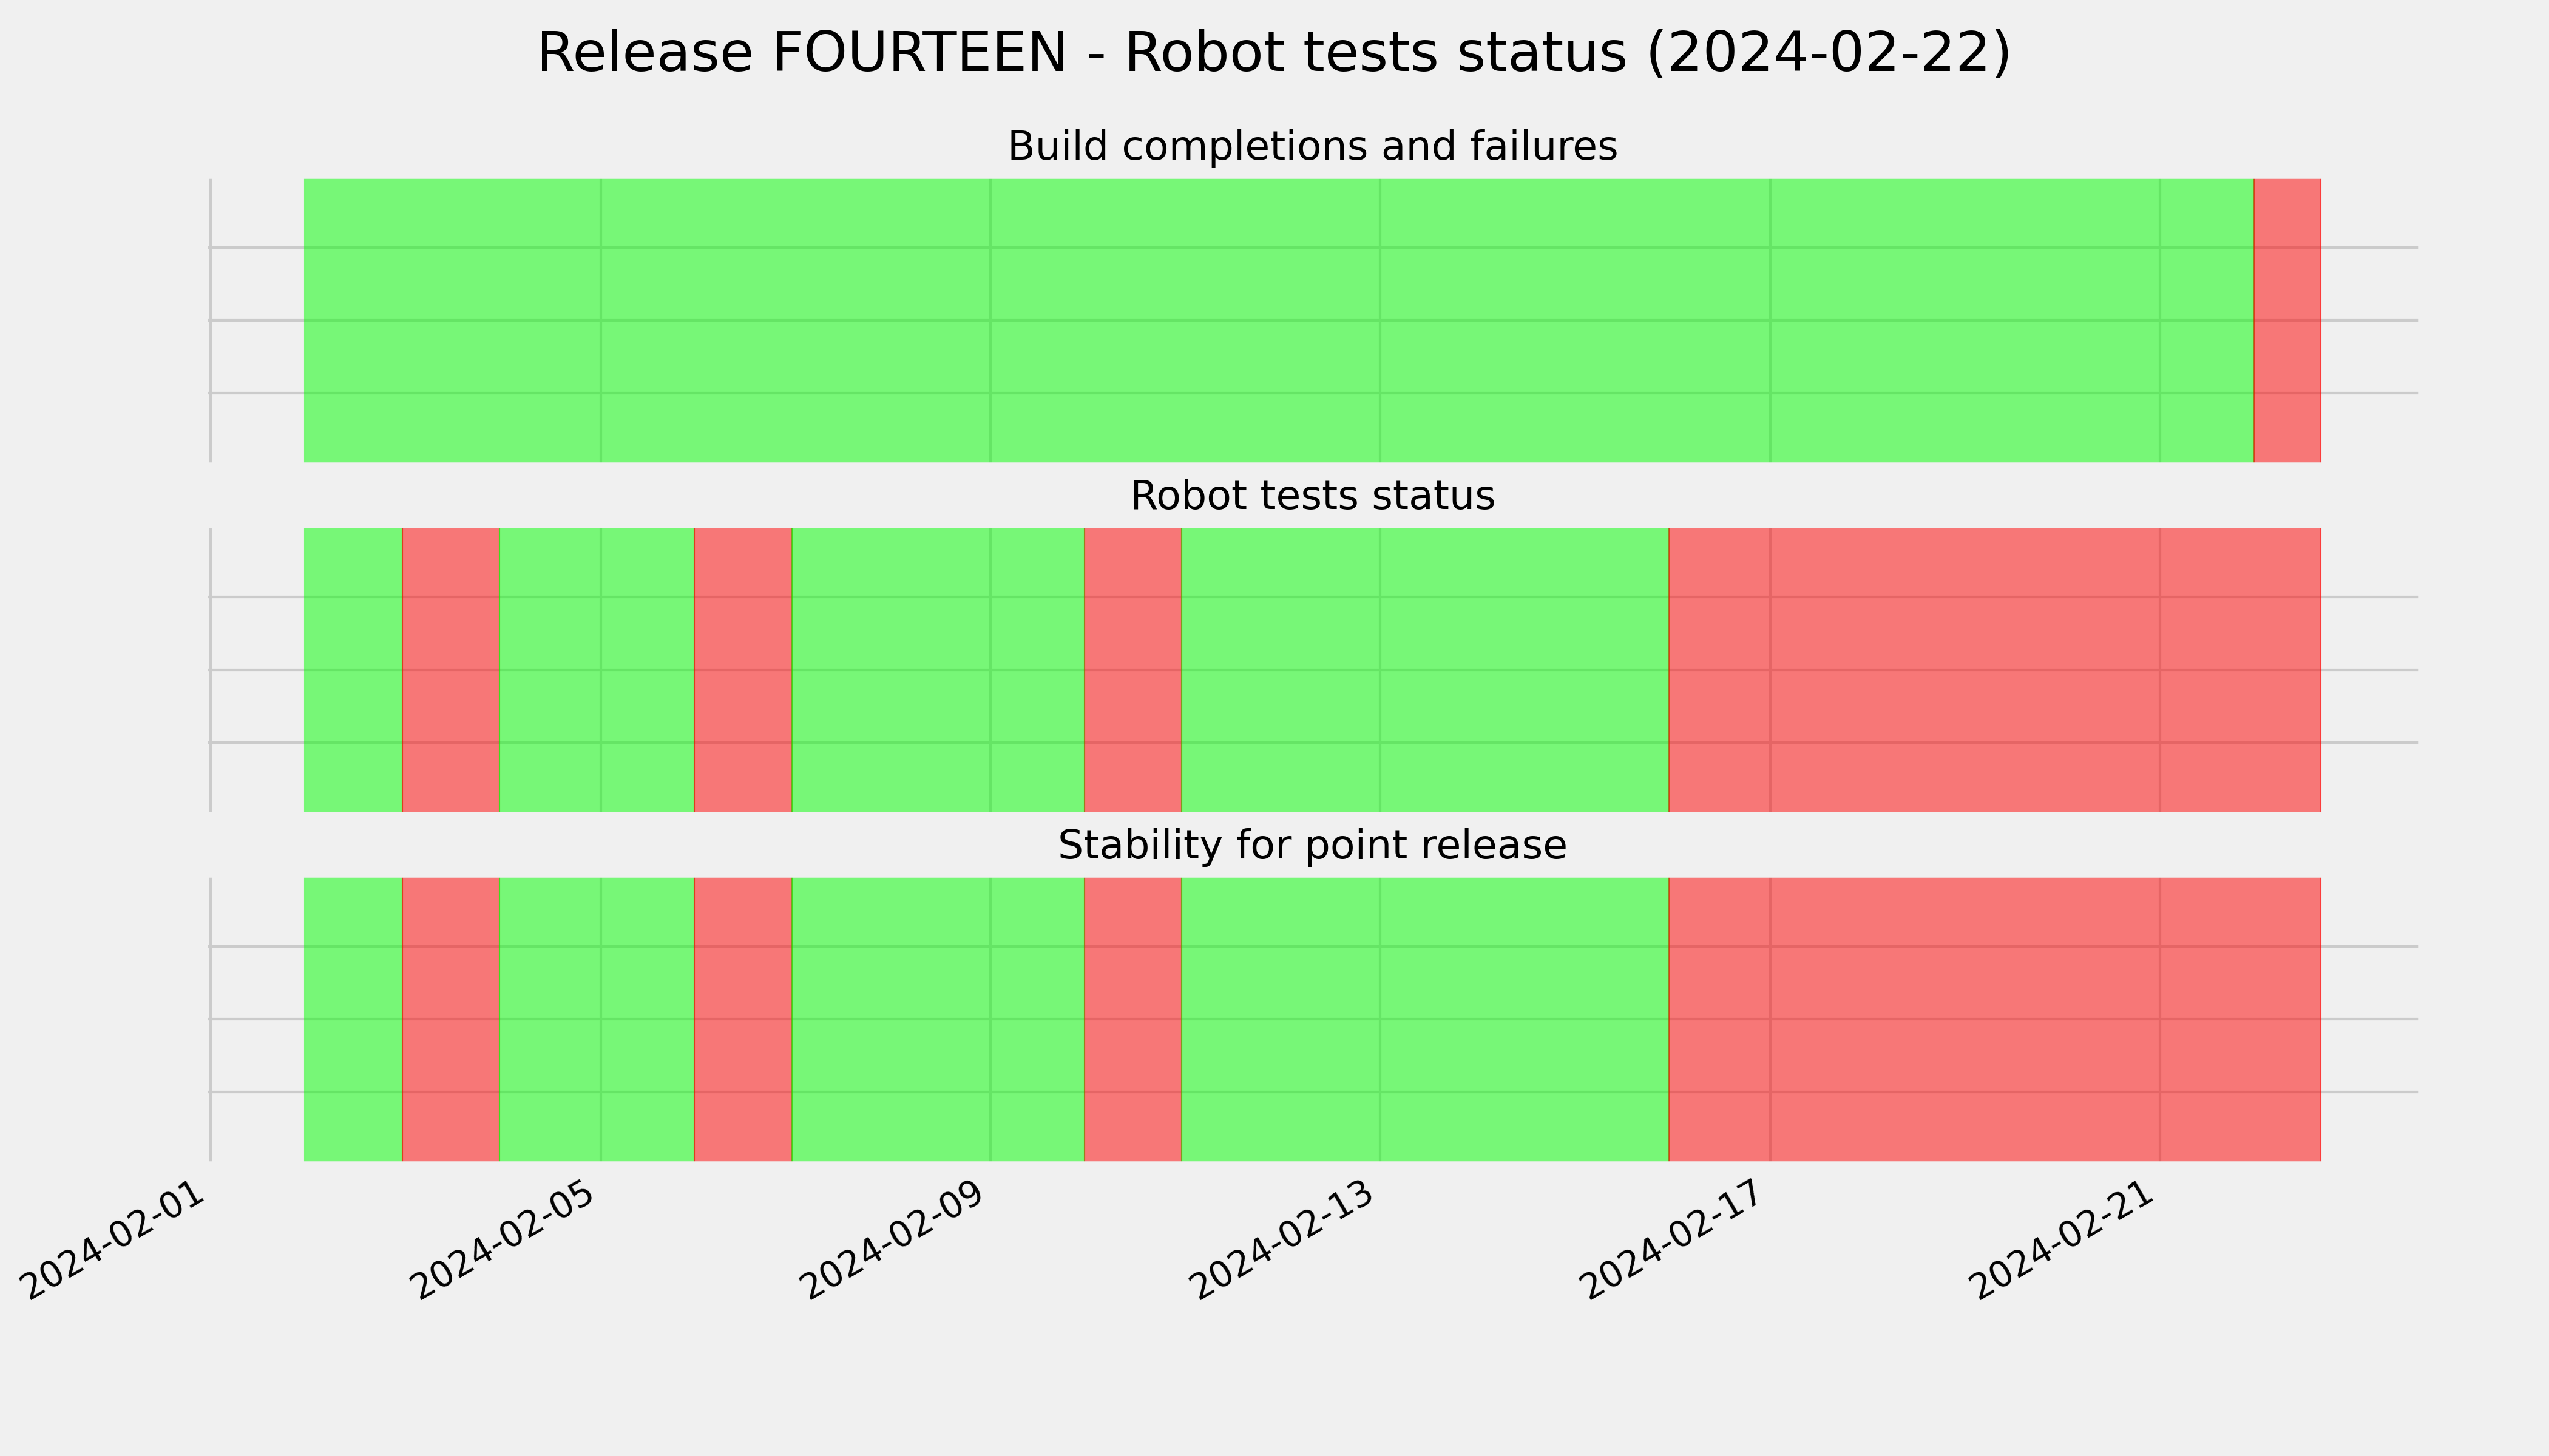
Task: Click the red failure segment in Build completions
Action: 2287,320
